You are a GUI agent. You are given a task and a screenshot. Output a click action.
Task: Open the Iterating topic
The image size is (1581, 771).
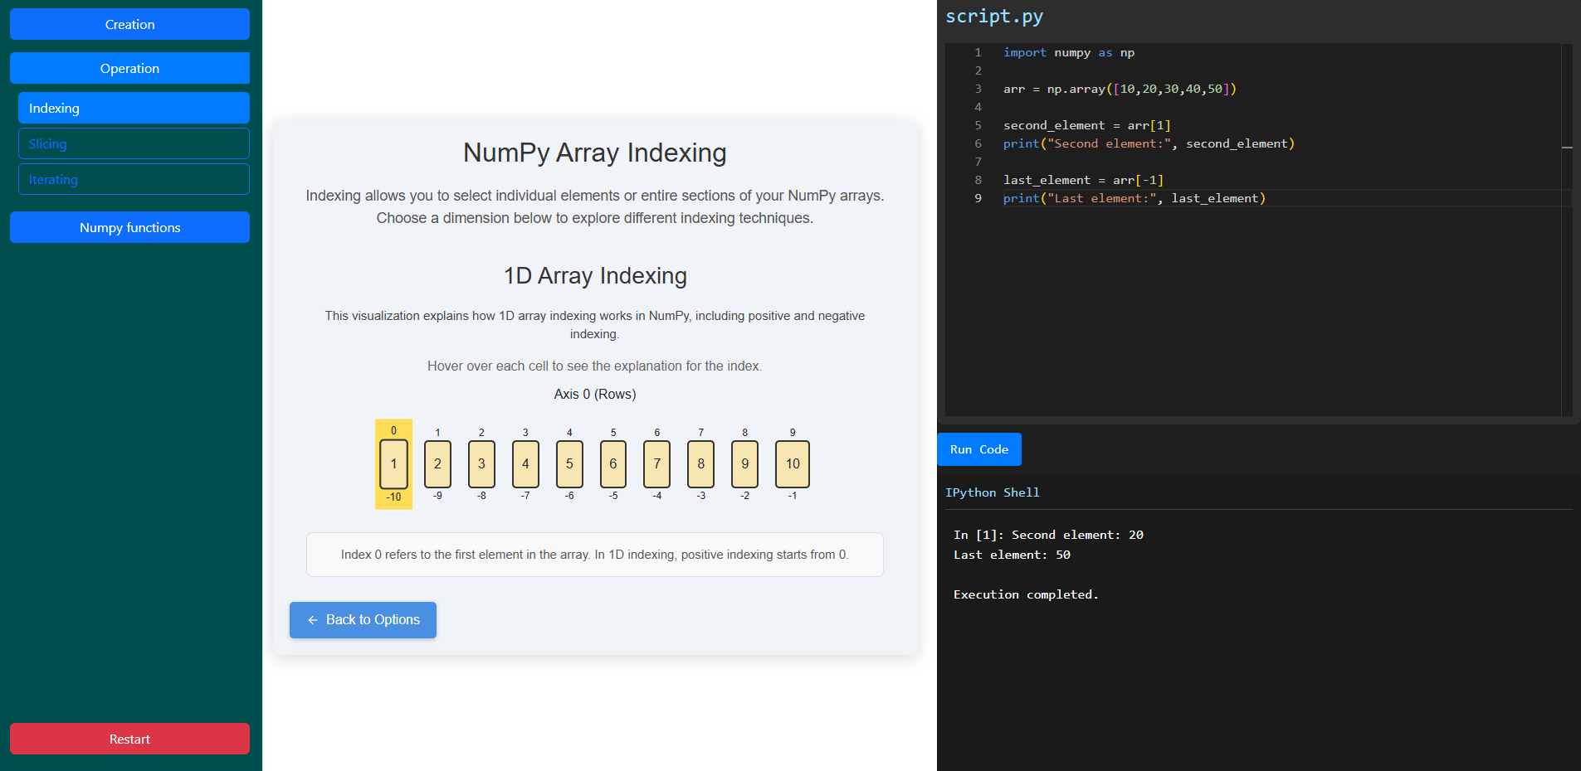coord(134,179)
